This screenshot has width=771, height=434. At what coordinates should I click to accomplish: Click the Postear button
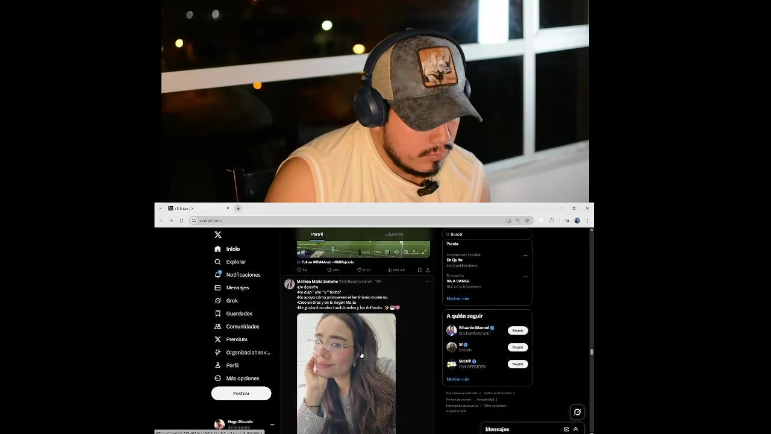241,394
